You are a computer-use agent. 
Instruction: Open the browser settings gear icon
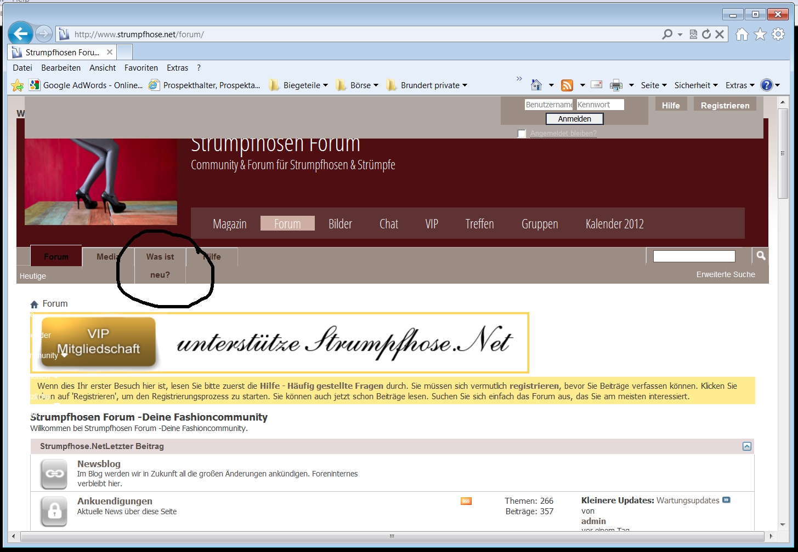pyautogui.click(x=778, y=34)
